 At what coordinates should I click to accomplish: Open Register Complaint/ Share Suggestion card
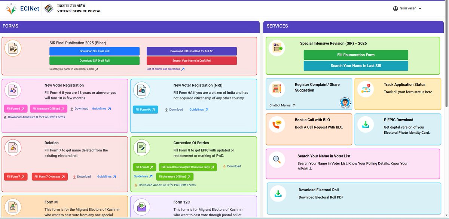point(309,94)
